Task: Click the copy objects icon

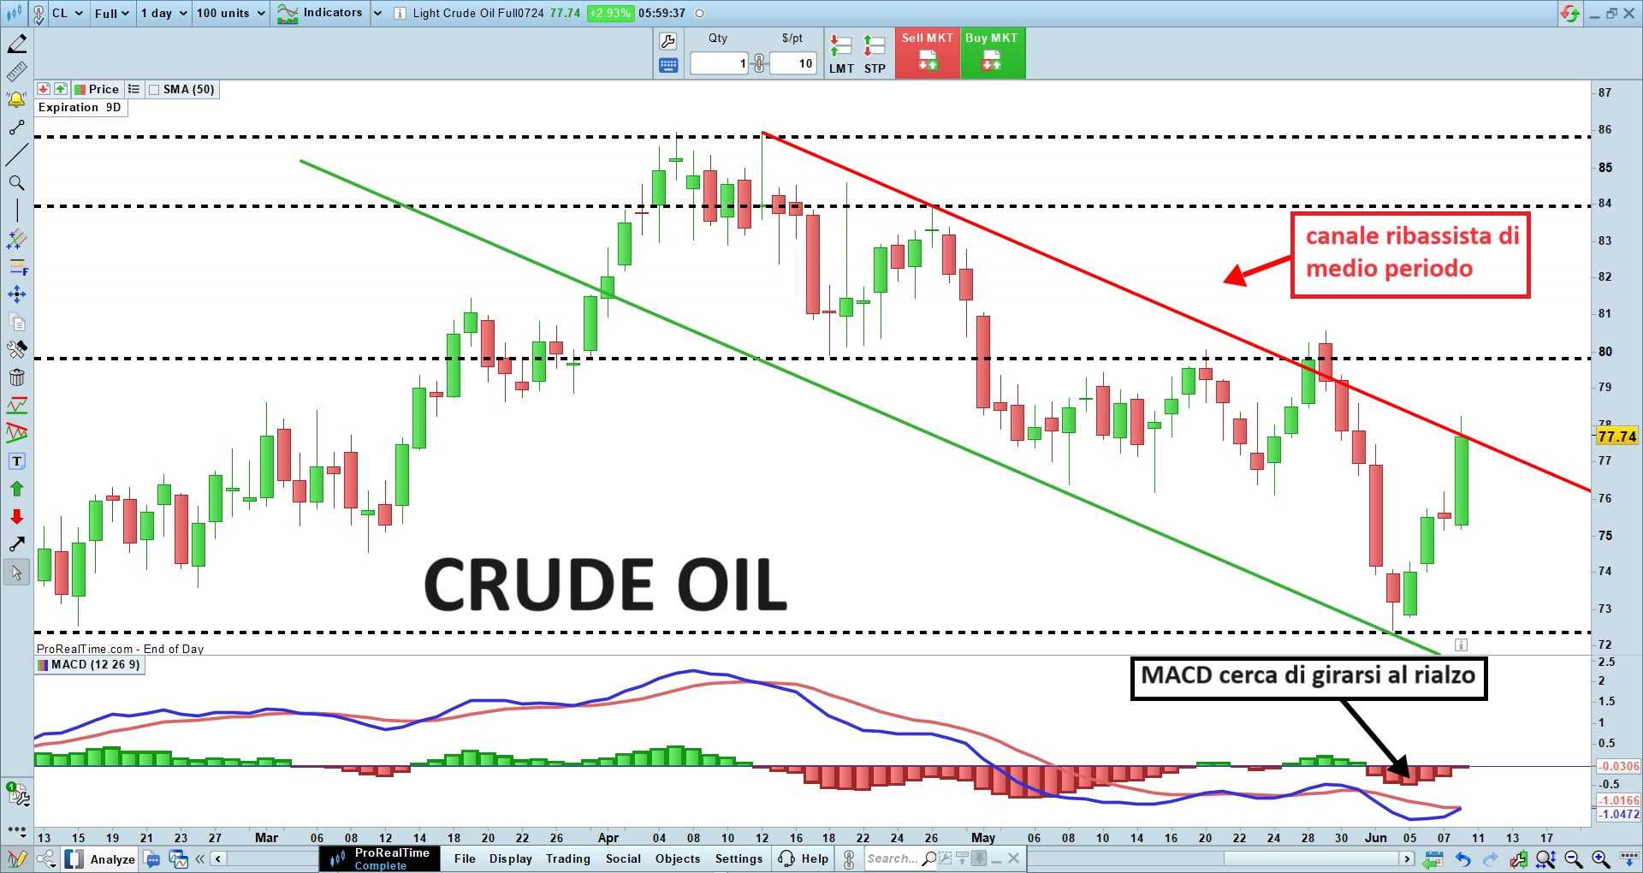Action: 16,323
